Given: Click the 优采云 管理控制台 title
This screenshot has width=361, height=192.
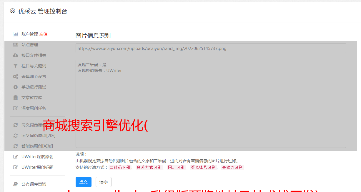Looking at the screenshot, I should (x=43, y=11).
